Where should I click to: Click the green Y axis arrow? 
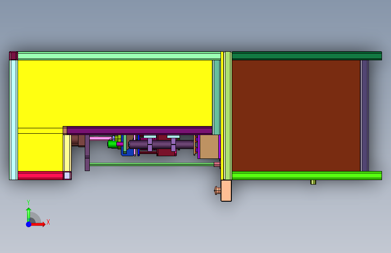pos(29,214)
